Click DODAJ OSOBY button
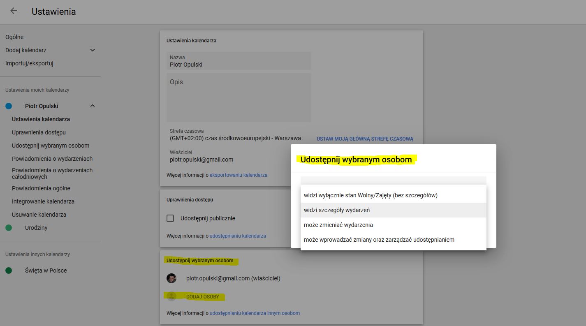Viewport: 586px width, 326px height. [203, 297]
